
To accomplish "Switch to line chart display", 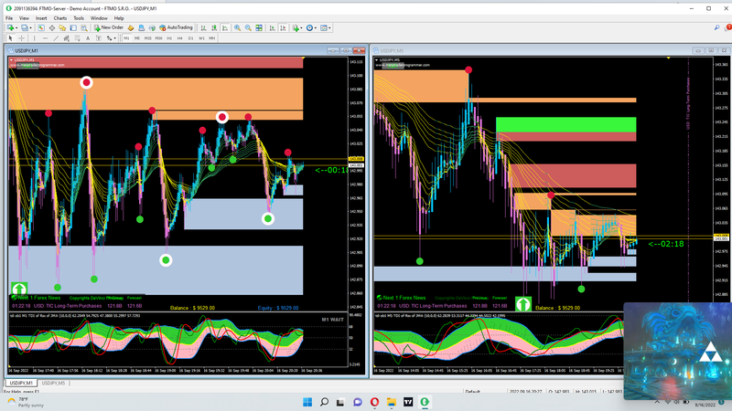I will 225,28.
